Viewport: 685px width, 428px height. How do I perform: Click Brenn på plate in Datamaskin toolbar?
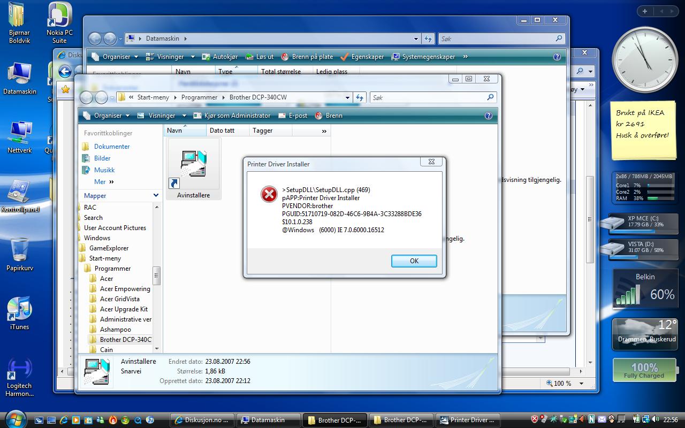click(307, 57)
